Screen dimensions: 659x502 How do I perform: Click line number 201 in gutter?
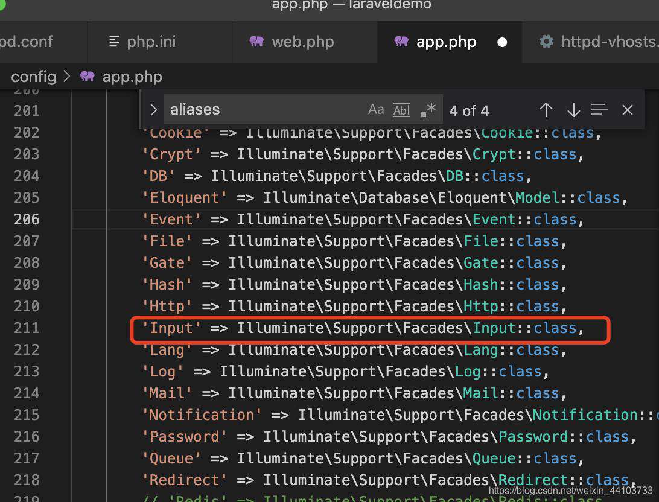tap(27, 111)
